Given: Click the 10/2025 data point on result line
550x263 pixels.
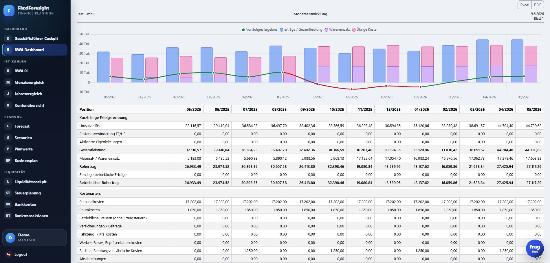Looking at the screenshot, I should 283,72.
